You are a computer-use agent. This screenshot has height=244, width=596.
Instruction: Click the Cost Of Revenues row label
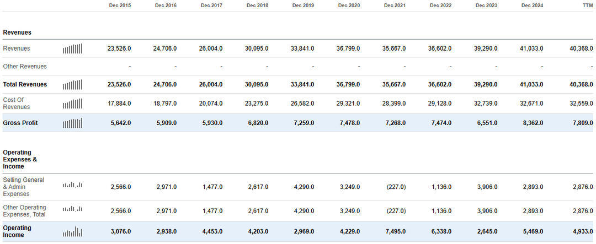[x=17, y=104]
